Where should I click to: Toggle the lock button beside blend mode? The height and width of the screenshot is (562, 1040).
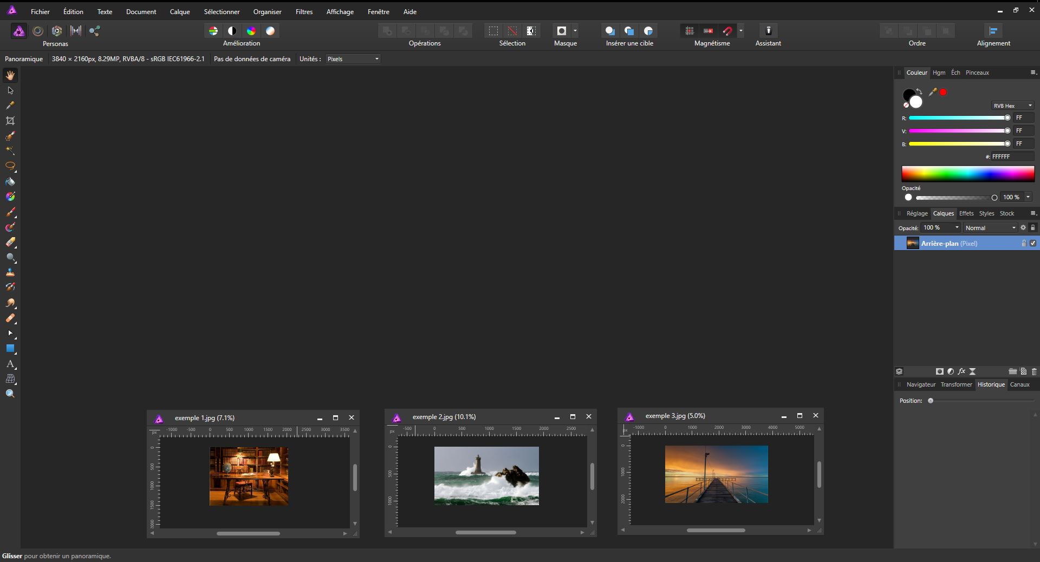point(1033,228)
